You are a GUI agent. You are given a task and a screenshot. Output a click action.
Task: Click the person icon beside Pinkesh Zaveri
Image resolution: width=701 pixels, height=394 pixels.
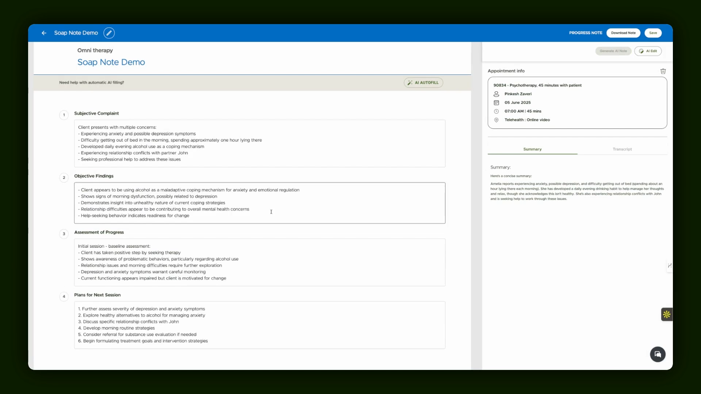496,94
